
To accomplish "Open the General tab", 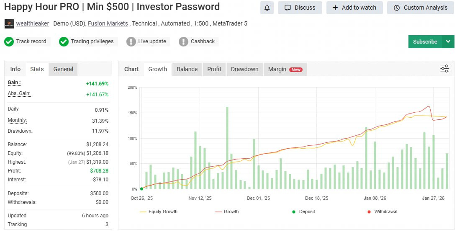I will point(63,69).
